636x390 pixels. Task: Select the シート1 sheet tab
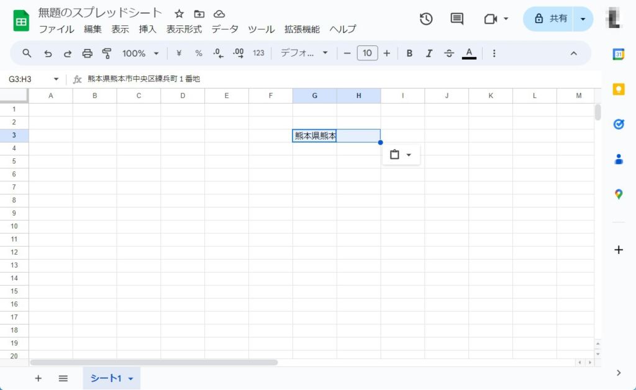tap(106, 378)
